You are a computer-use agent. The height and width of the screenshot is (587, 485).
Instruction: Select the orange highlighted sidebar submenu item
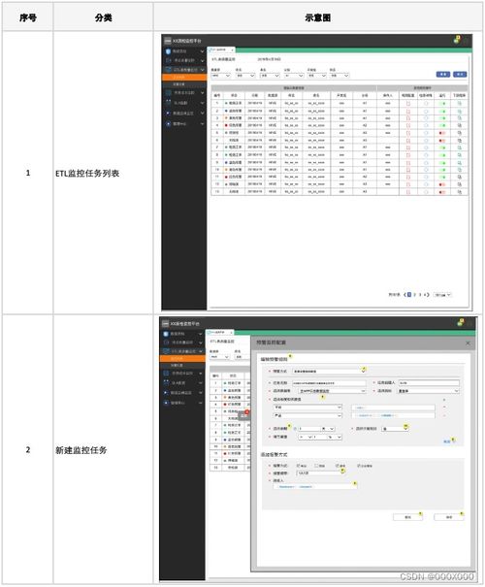pos(184,77)
